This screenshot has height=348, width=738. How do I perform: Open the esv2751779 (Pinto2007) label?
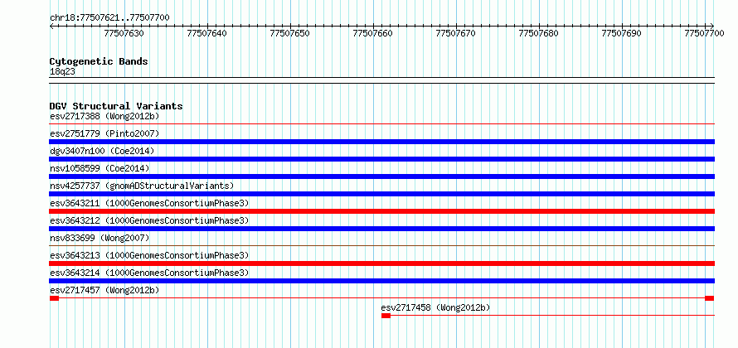(x=104, y=133)
